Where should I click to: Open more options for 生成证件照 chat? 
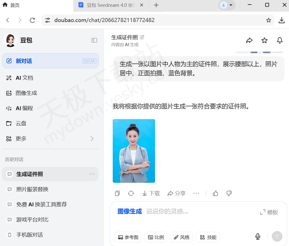coord(92,174)
